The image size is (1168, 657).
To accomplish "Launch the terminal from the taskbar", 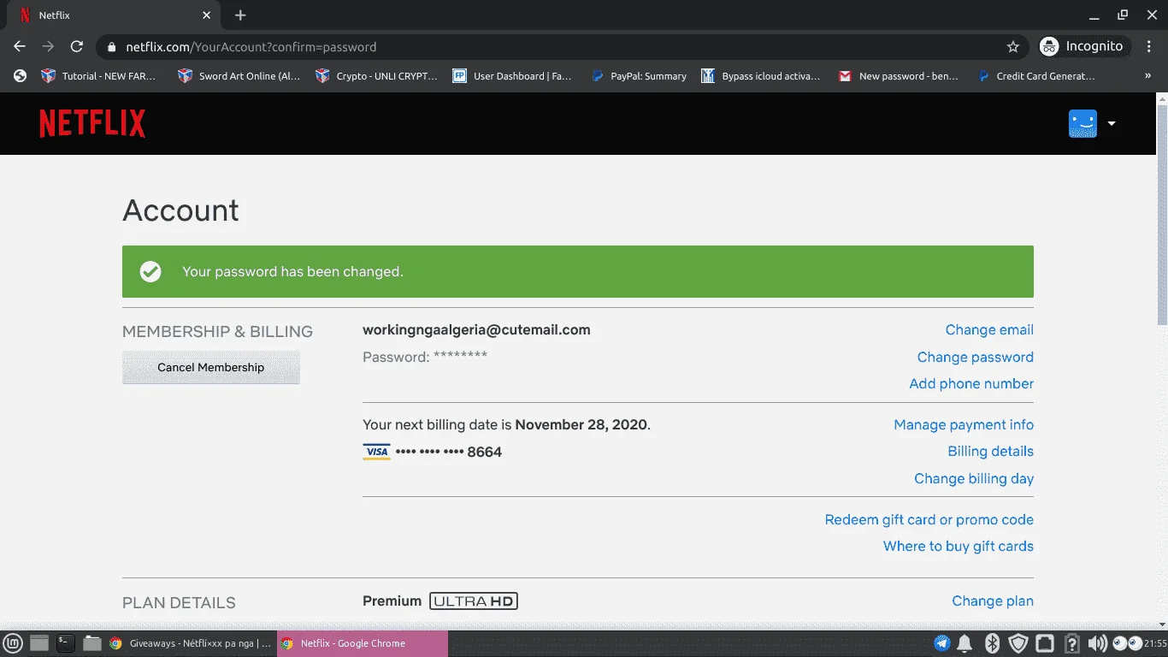I will coord(65,643).
